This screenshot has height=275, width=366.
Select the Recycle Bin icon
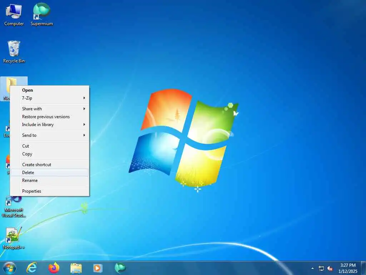[14, 52]
